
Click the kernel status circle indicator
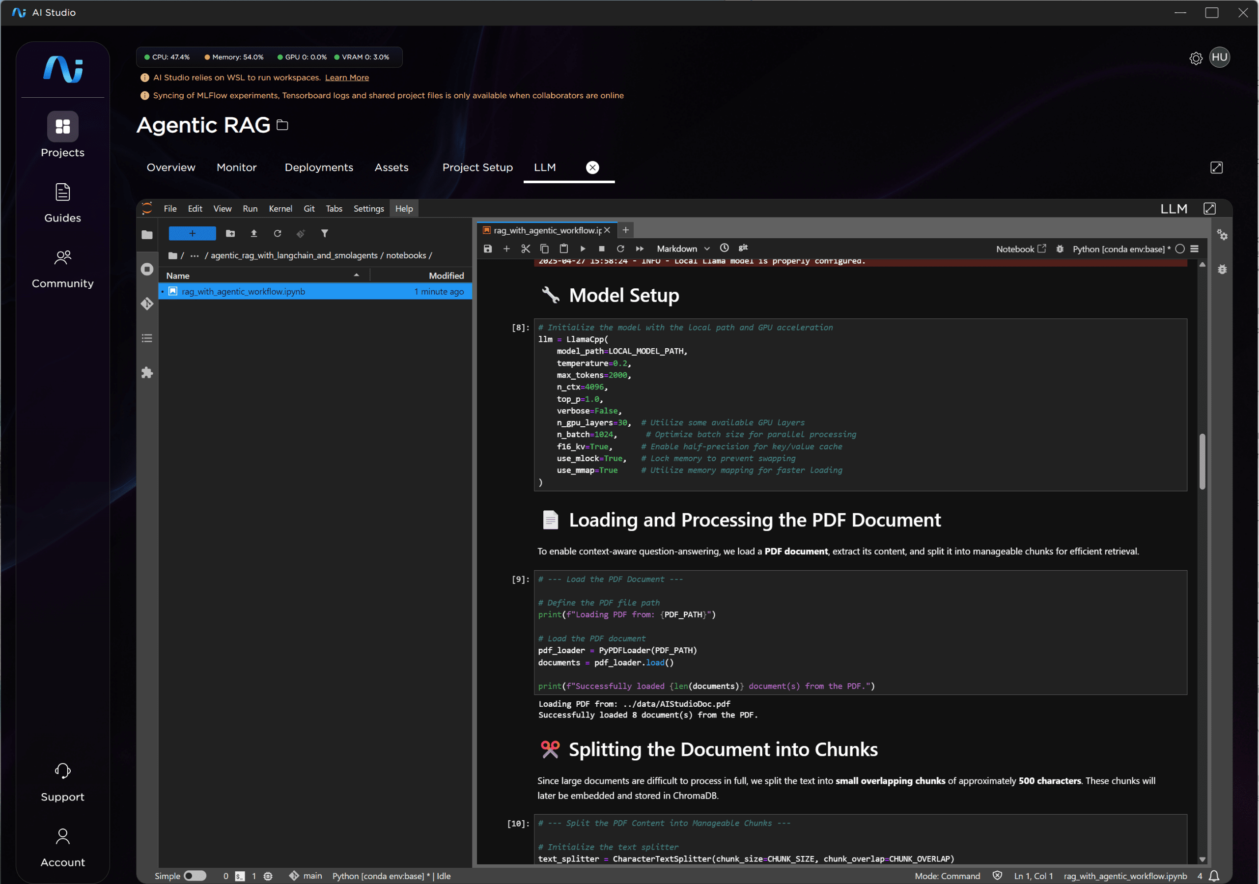(x=1180, y=249)
